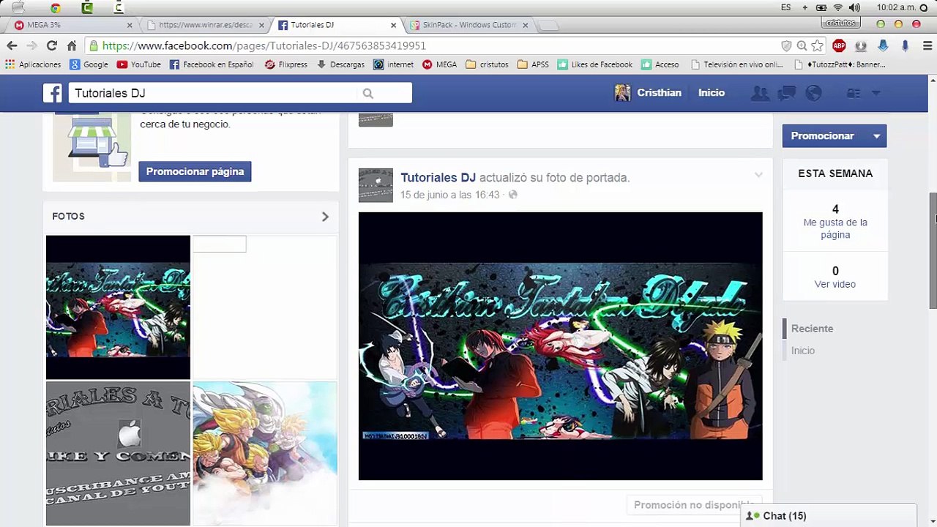Image resolution: width=937 pixels, height=527 pixels.
Task: Go to the browser home page
Action: click(x=72, y=45)
